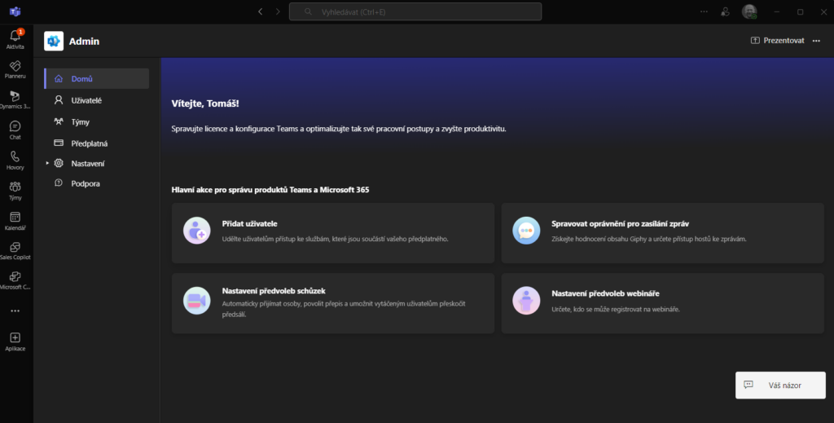The height and width of the screenshot is (423, 834).
Task: Open the Chat icon
Action: point(15,130)
